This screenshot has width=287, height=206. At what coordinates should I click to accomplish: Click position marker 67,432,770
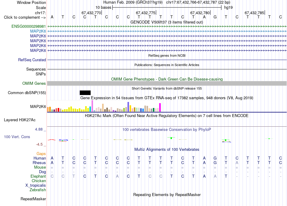pyautogui.click(x=91, y=13)
